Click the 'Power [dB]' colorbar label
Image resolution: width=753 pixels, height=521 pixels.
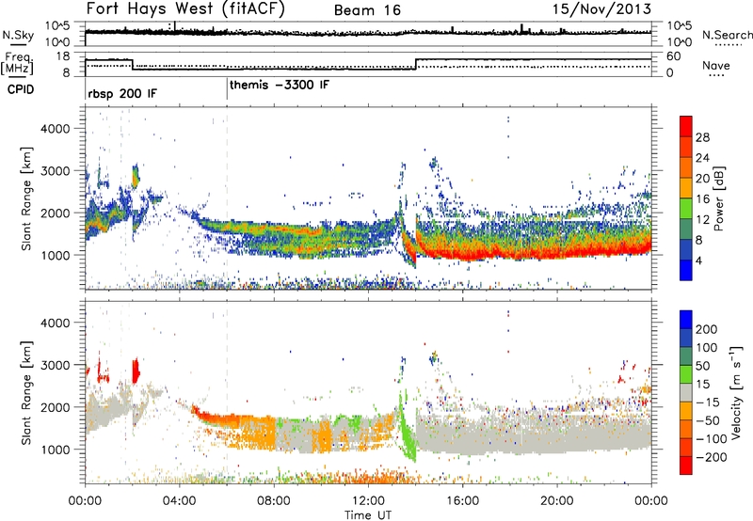[x=718, y=198]
